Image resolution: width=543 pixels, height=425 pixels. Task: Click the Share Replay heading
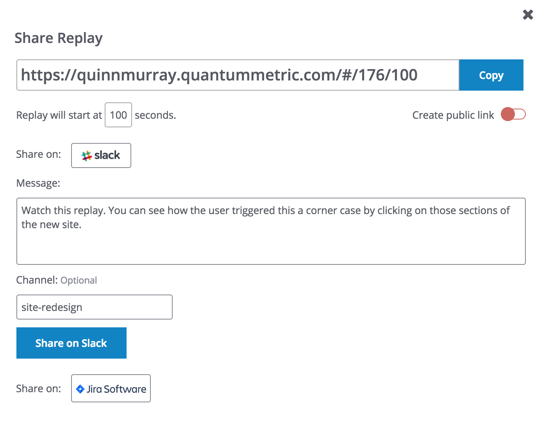click(59, 38)
